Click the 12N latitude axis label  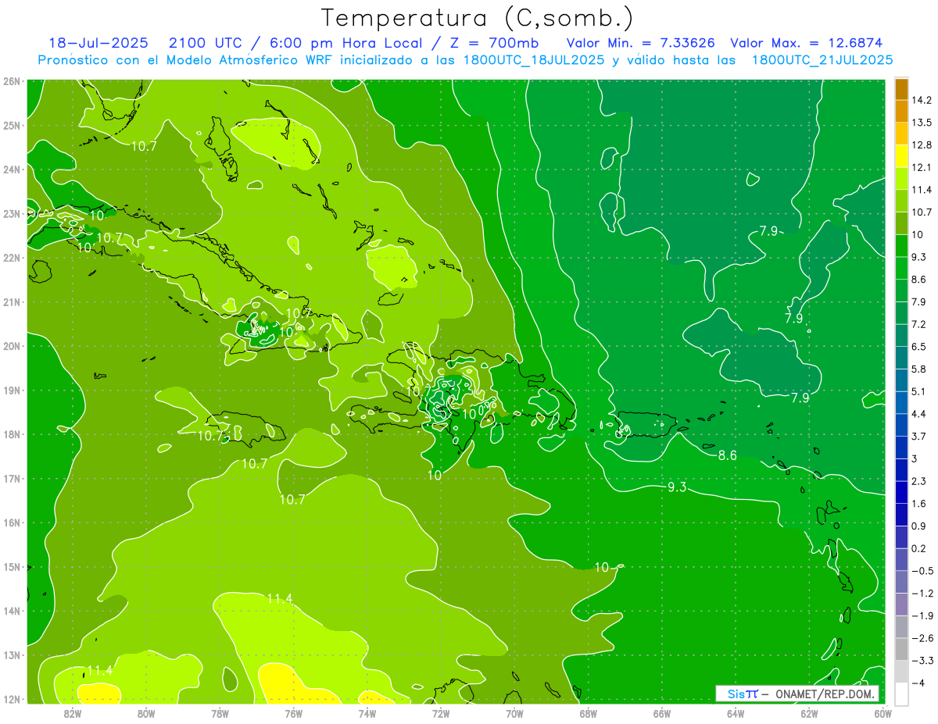pos(12,699)
